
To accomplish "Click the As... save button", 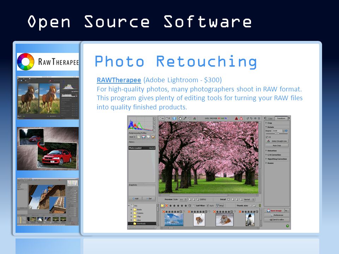I will [287, 211].
